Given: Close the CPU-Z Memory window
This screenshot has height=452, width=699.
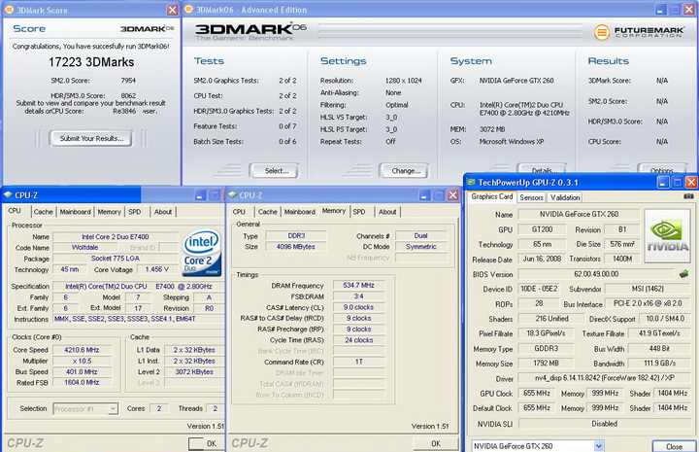Looking at the screenshot, I should 453,195.
